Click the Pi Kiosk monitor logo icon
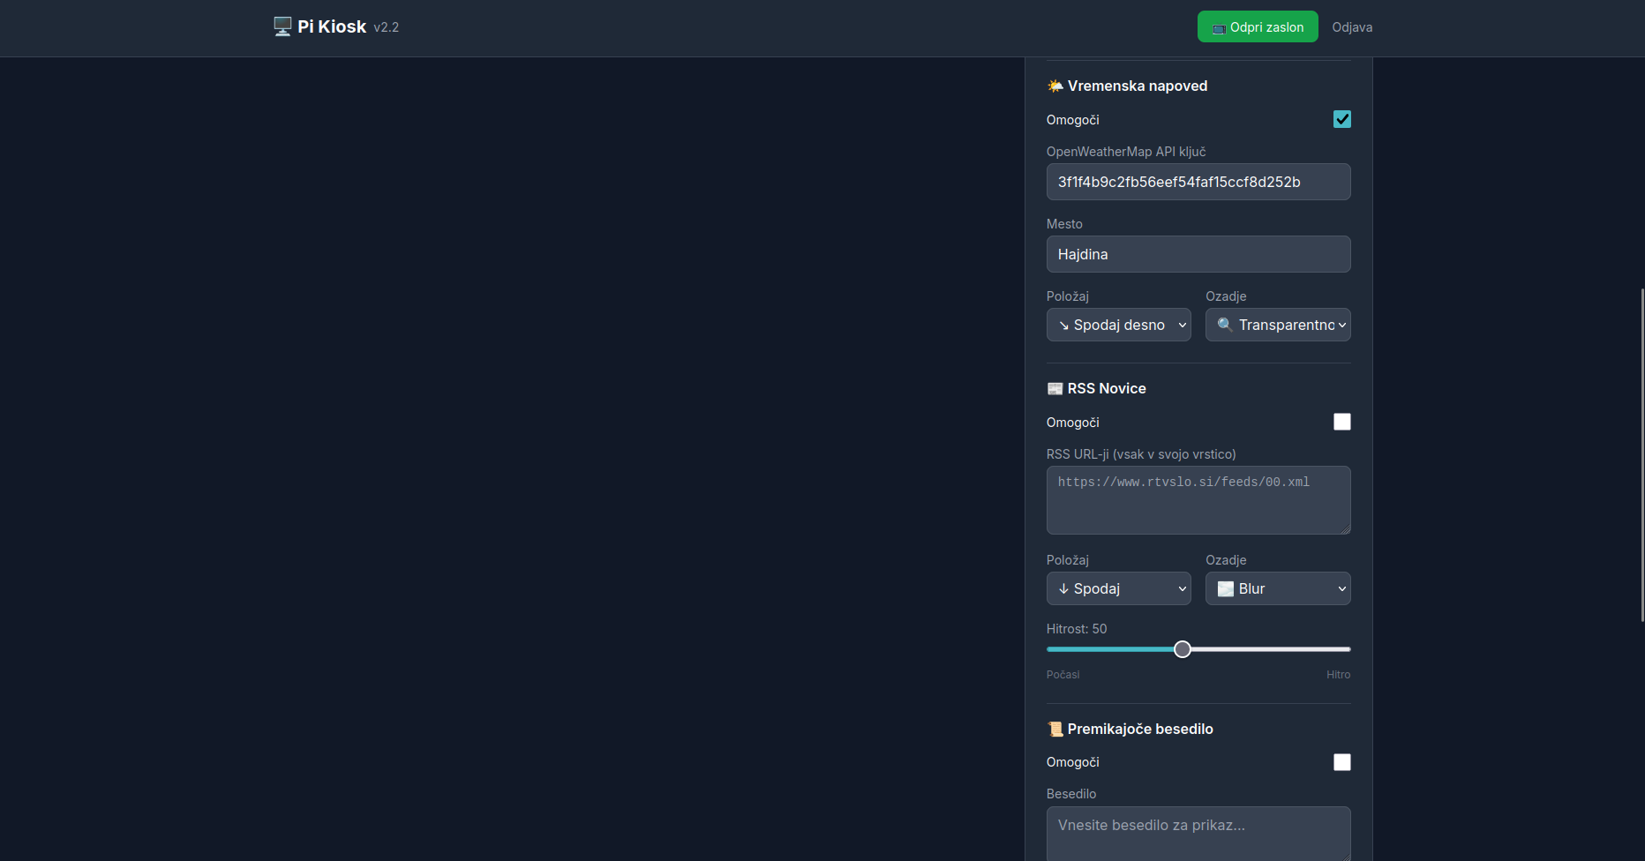This screenshot has height=861, width=1645. (x=282, y=26)
